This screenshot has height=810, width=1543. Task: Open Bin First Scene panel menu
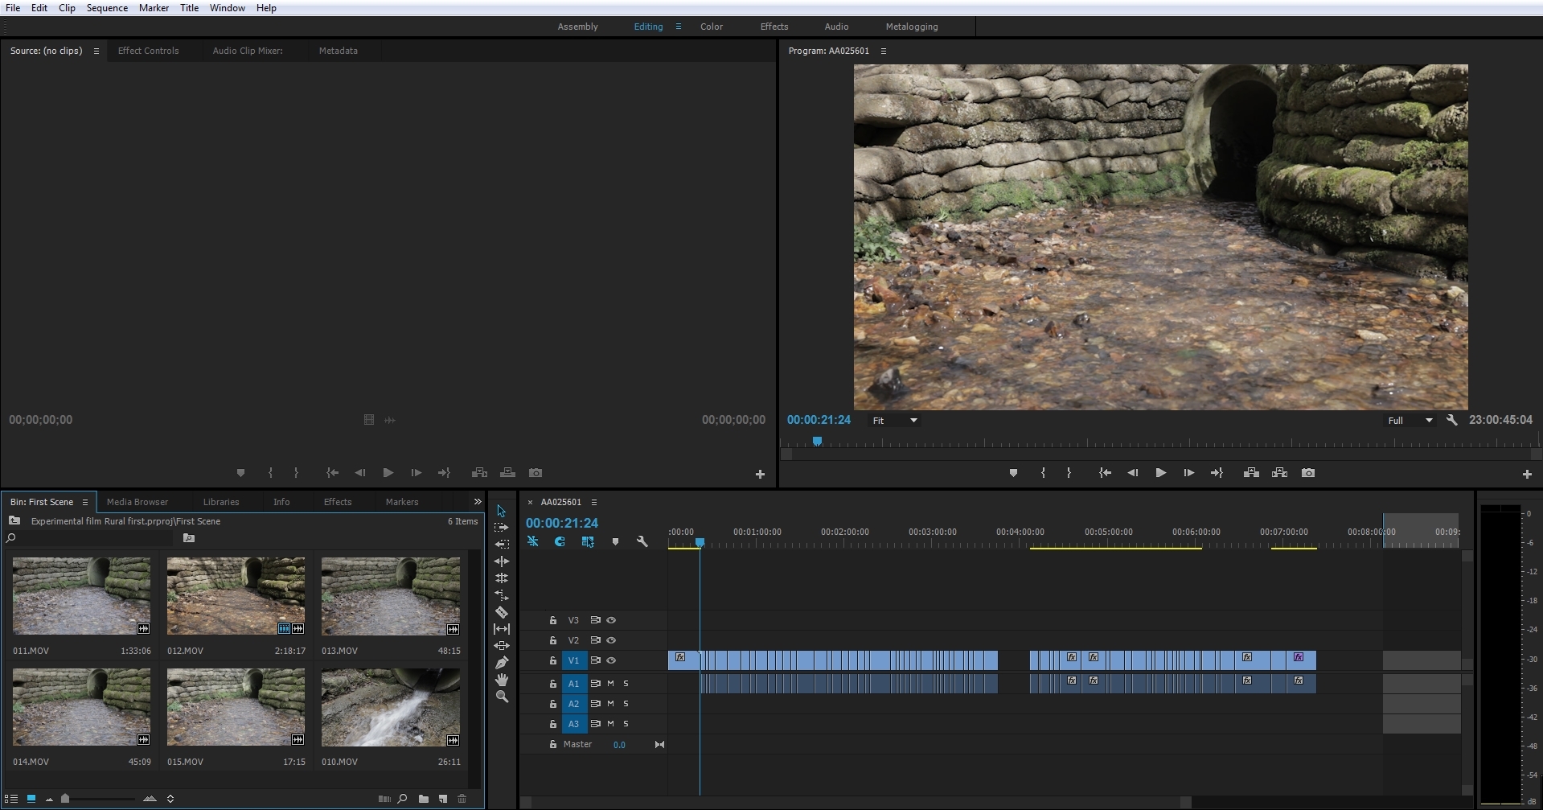pyautogui.click(x=85, y=502)
